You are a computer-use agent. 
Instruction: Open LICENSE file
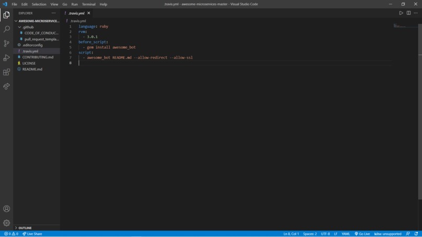coord(37,63)
